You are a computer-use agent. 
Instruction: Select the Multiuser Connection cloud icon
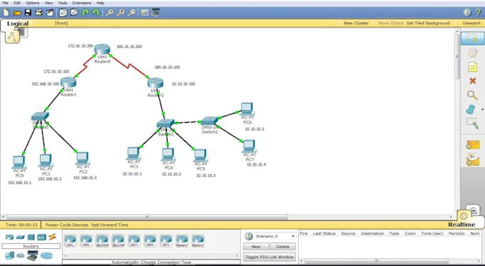tap(46, 255)
